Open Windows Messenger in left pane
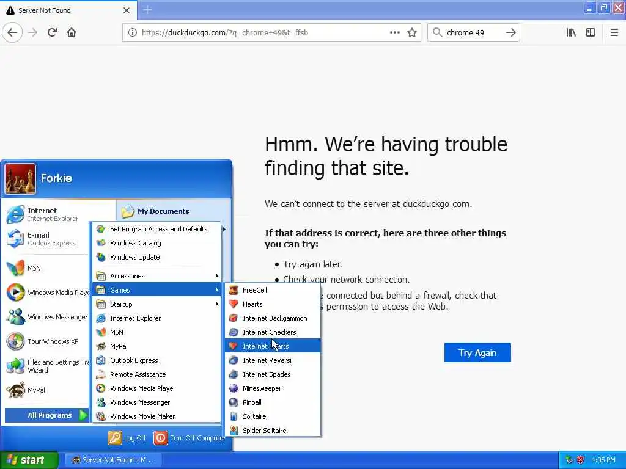Image resolution: width=626 pixels, height=469 pixels. coord(47,317)
